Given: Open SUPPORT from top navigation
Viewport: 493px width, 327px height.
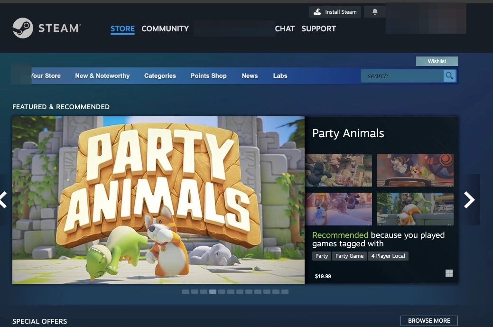Looking at the screenshot, I should pos(318,28).
